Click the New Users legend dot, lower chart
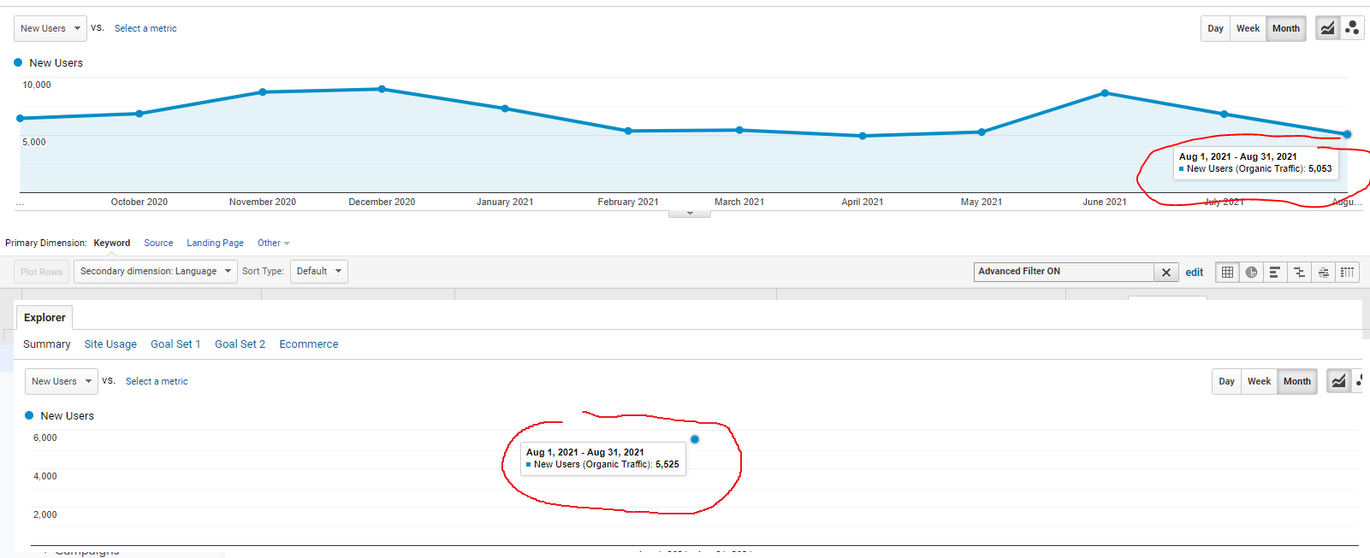The image size is (1370, 558). coord(29,415)
